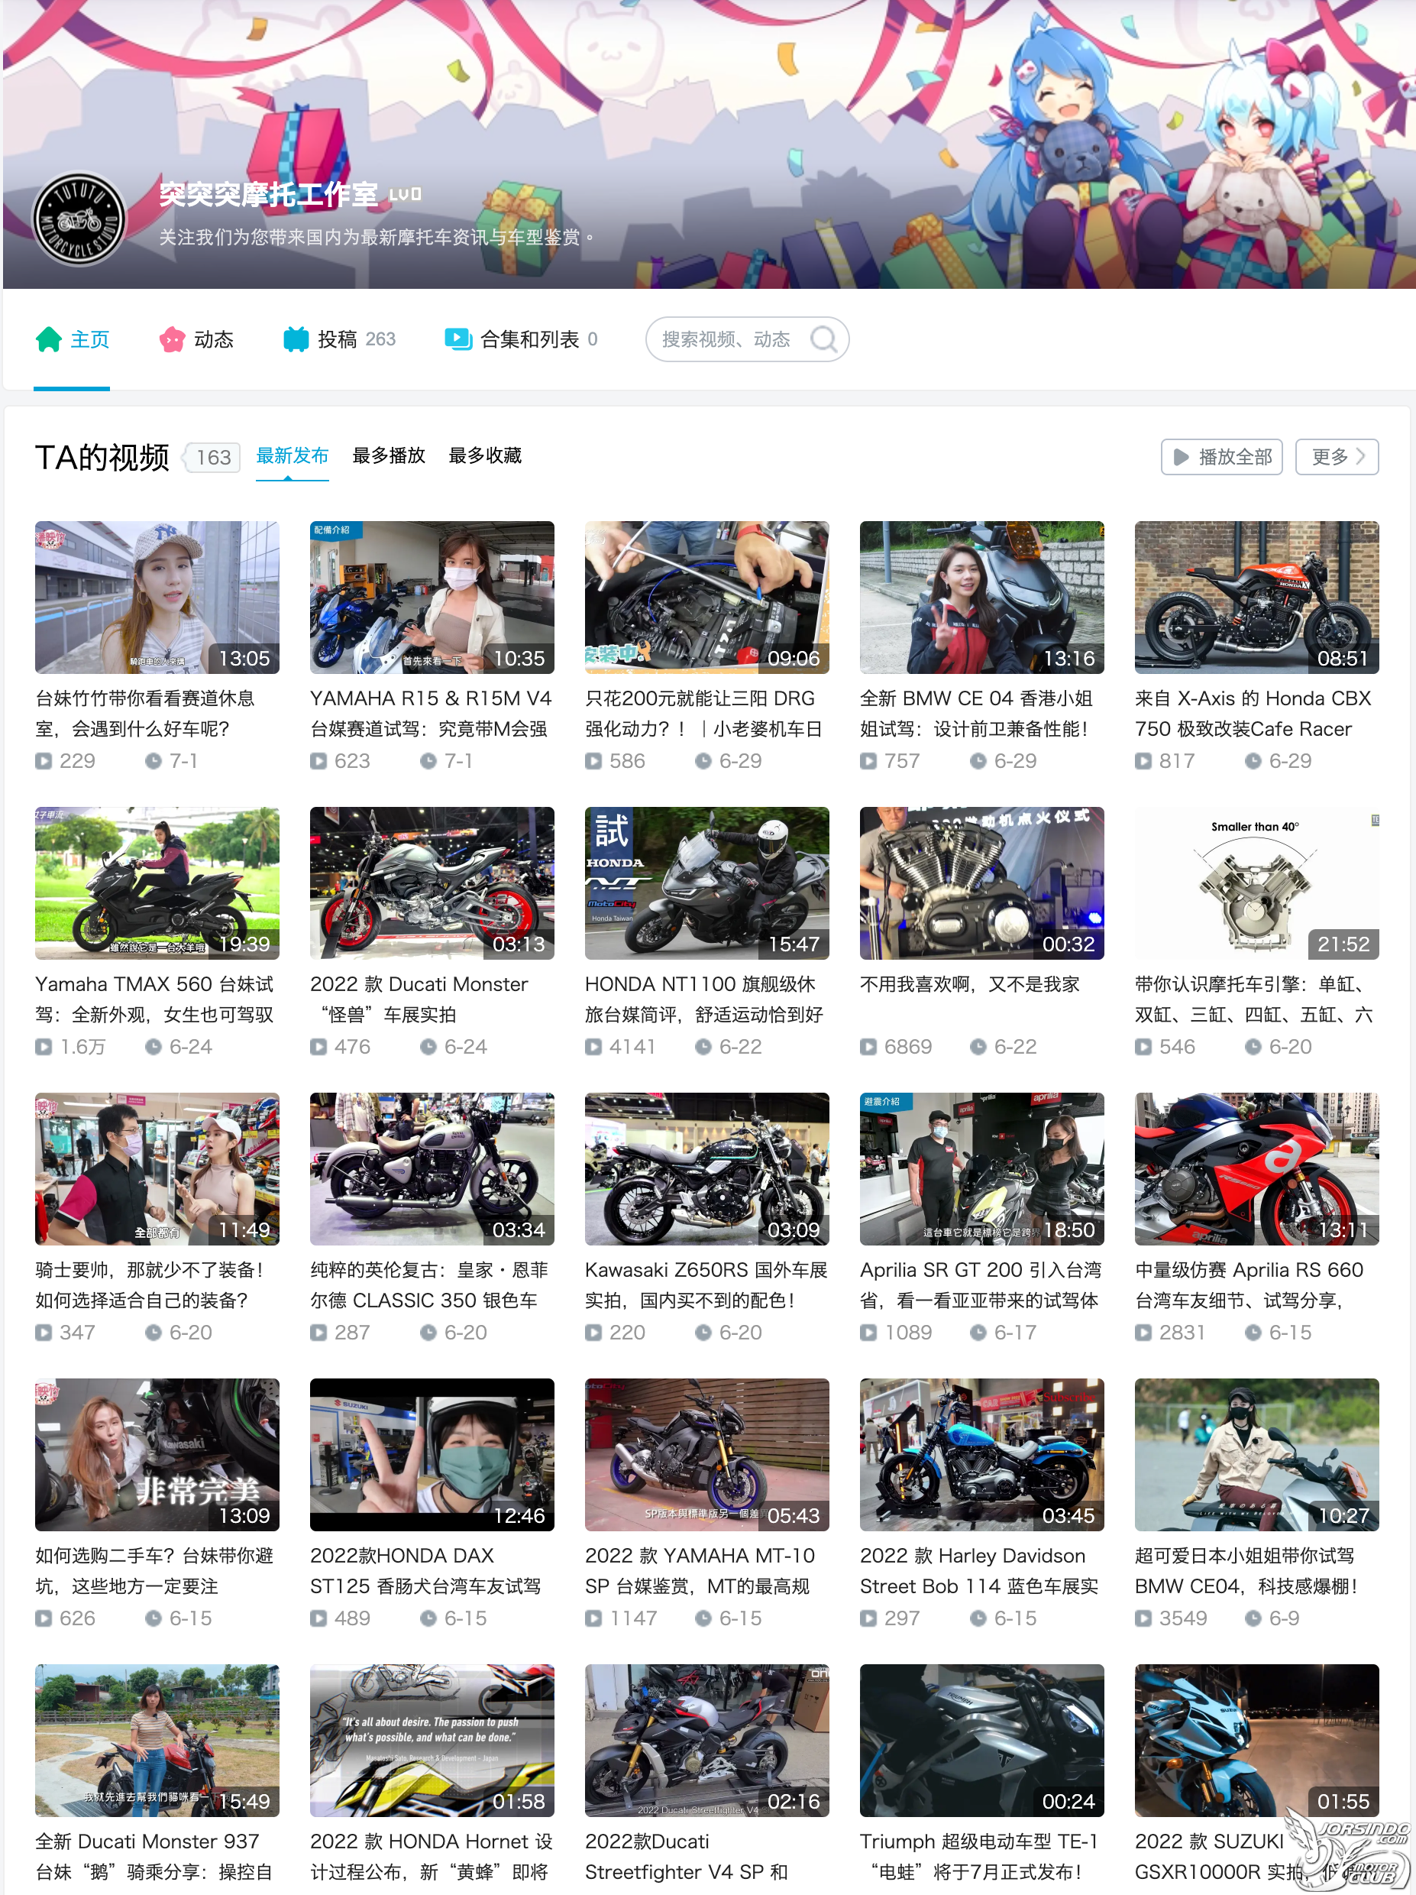Image resolution: width=1416 pixels, height=1895 pixels.
Task: Open the Triumph TE-1 00:24 thumbnail
Action: pos(981,1741)
